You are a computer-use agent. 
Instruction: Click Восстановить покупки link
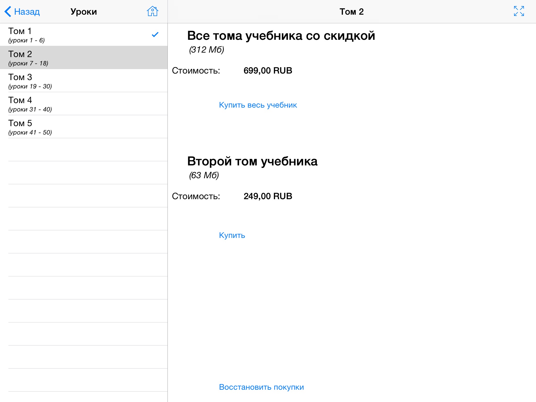261,387
